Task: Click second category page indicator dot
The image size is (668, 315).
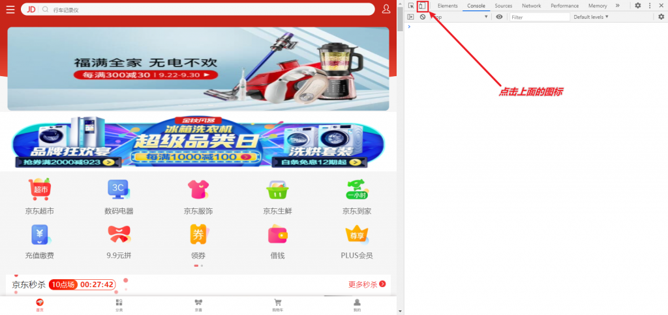Action: coord(202,266)
